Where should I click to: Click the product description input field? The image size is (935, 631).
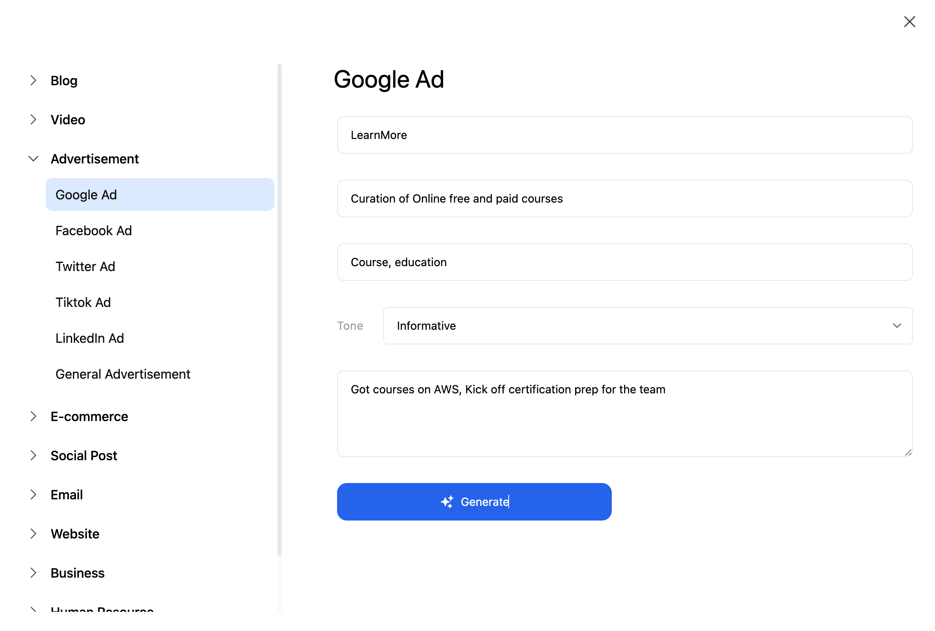(624, 198)
